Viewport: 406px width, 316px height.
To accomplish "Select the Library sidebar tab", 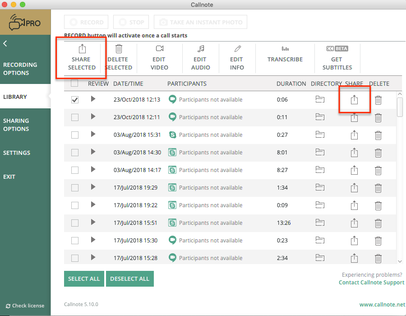I will coord(25,97).
